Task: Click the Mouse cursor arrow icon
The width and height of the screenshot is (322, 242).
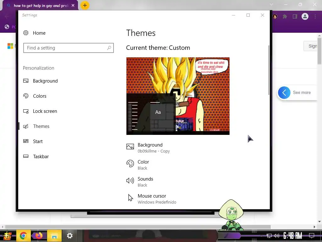Action: pos(130,198)
